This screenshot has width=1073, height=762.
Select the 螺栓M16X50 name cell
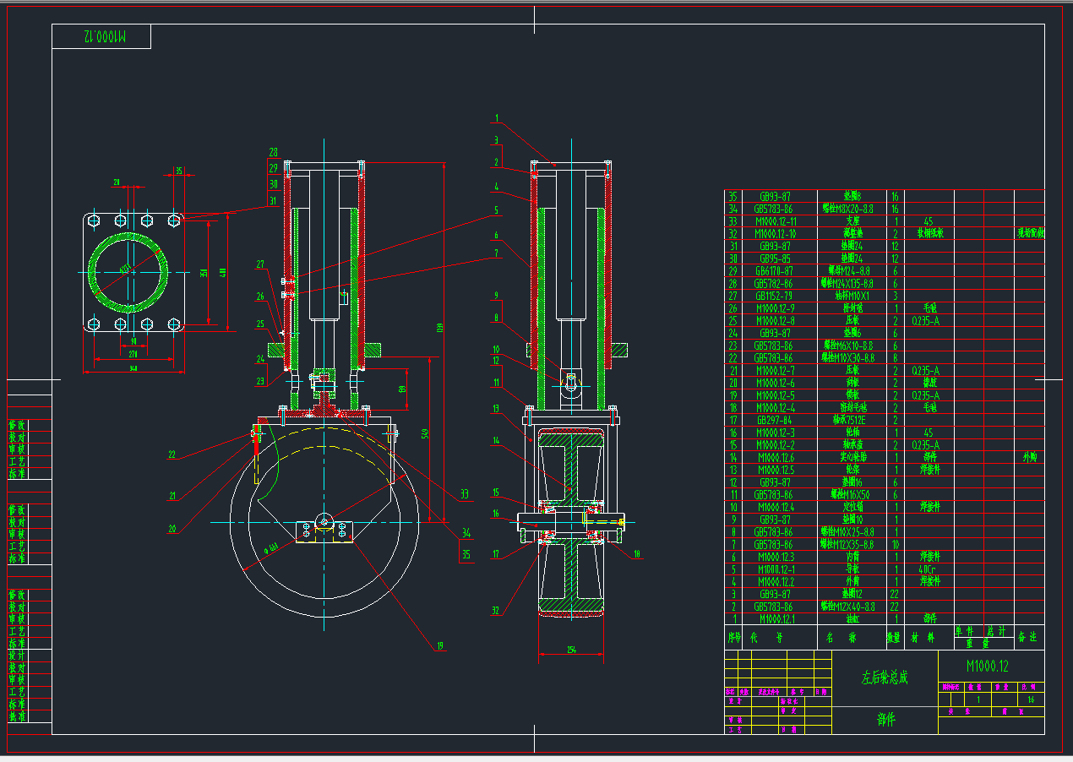click(848, 495)
